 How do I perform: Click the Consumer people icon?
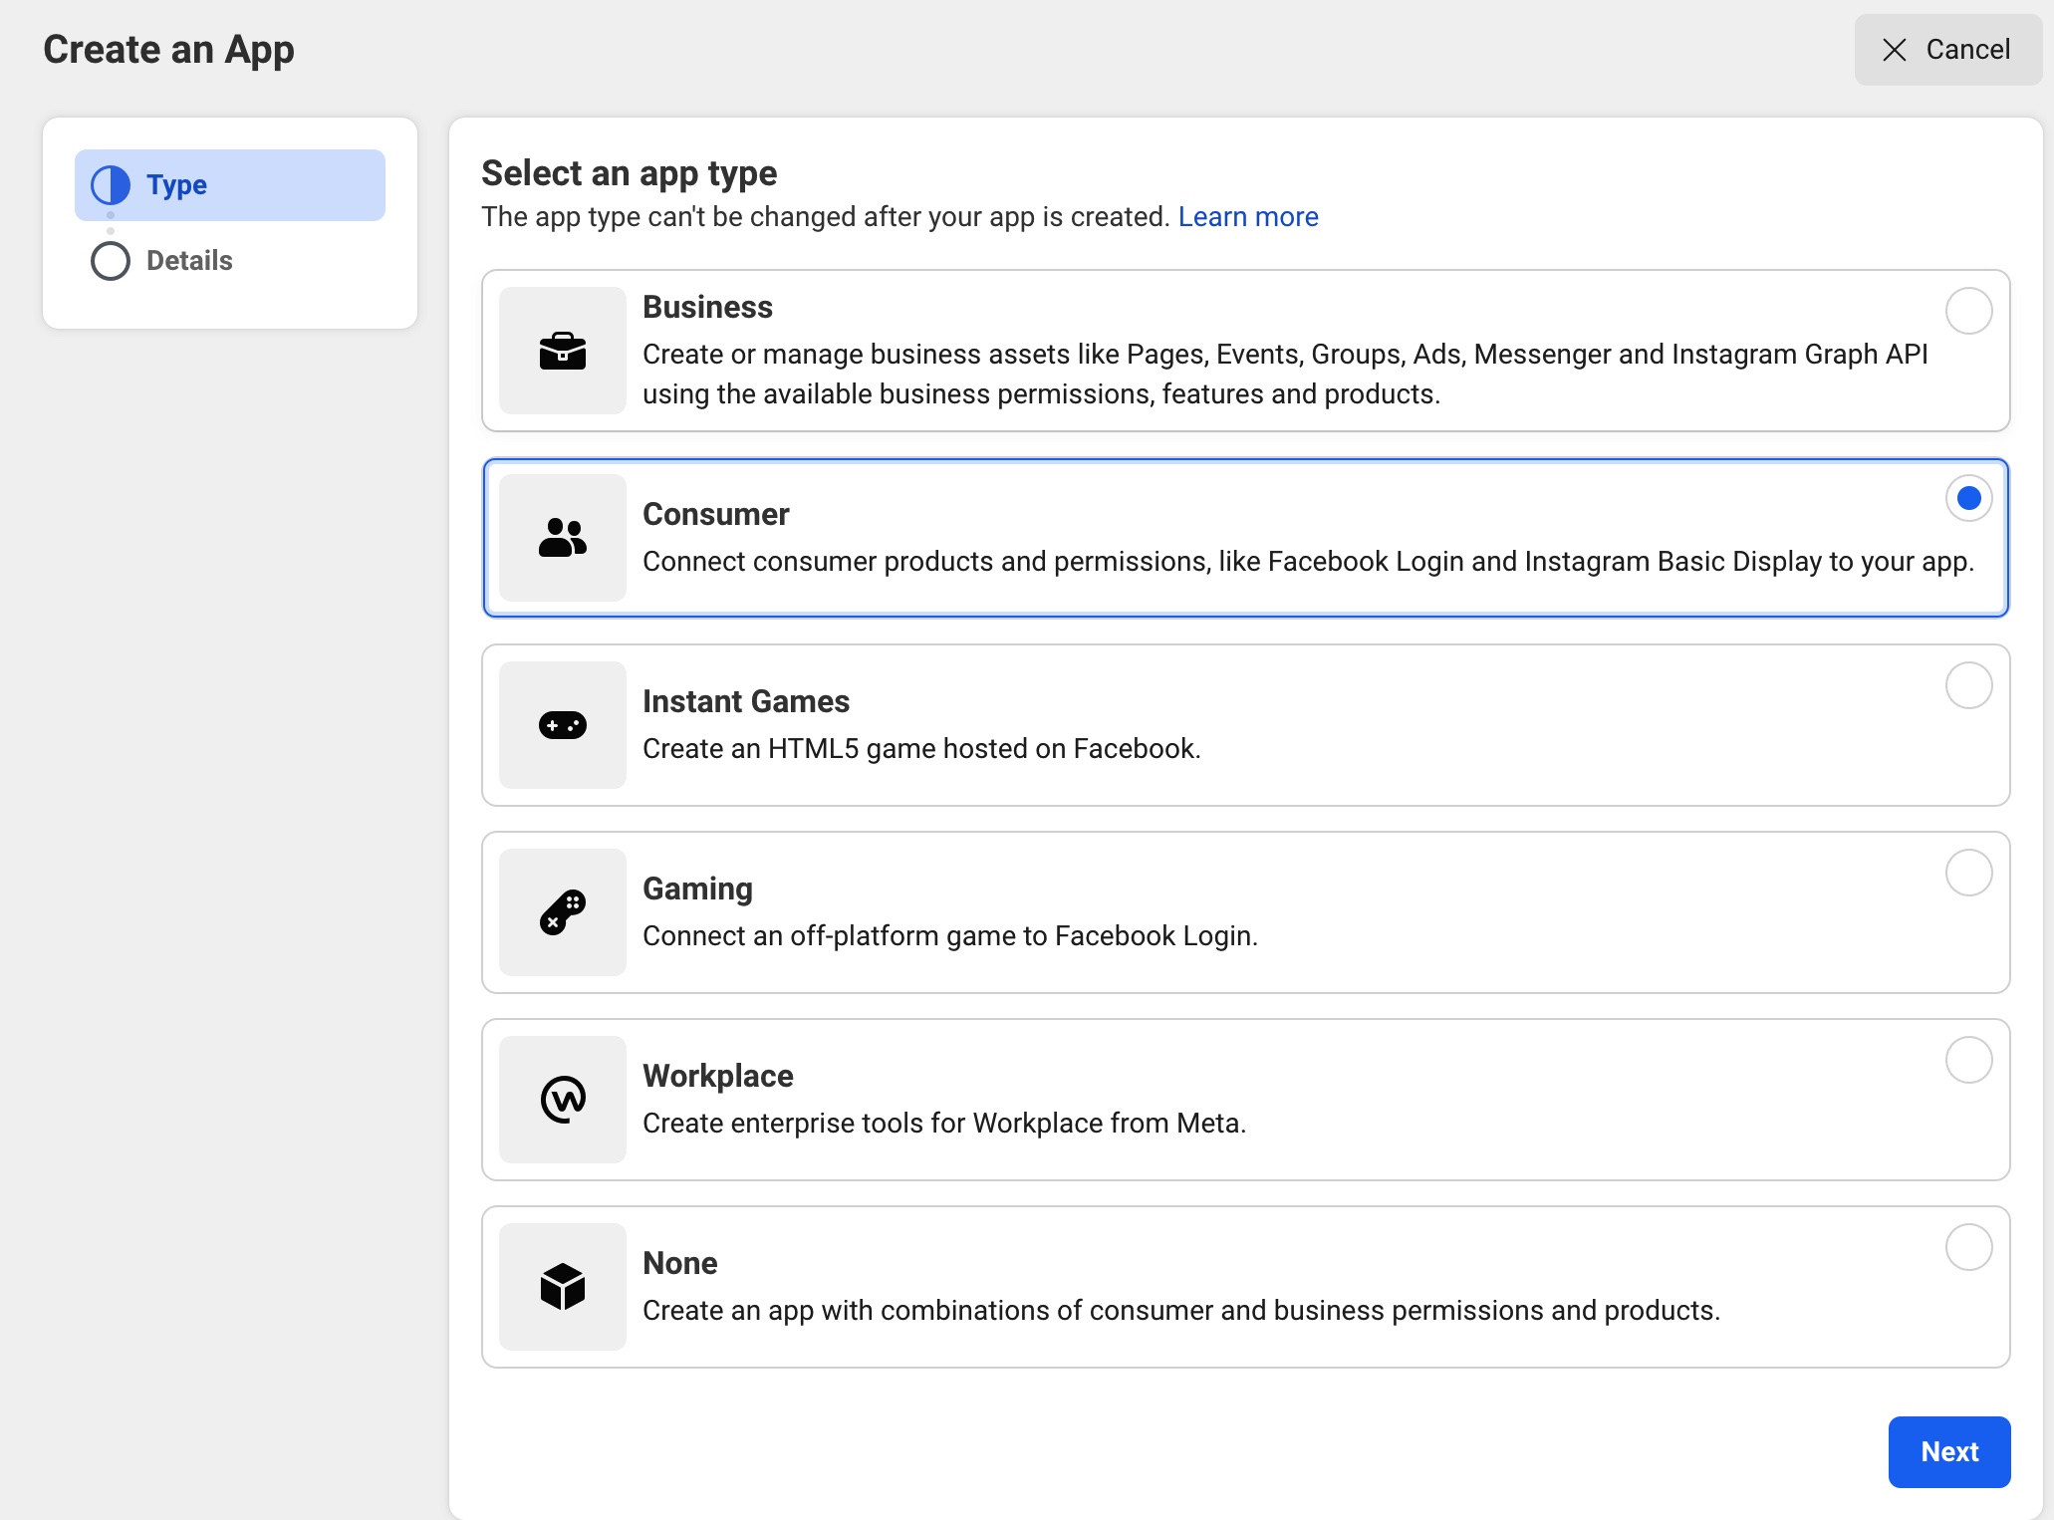click(563, 538)
